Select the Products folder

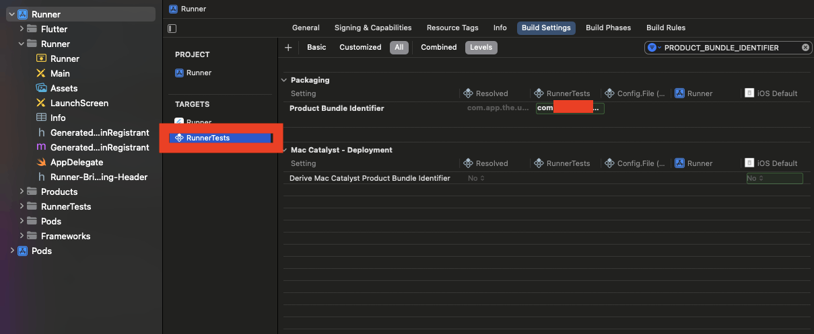coord(59,192)
